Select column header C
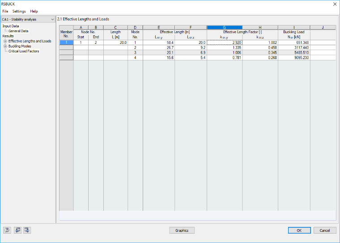The image size is (340, 243). click(x=115, y=27)
